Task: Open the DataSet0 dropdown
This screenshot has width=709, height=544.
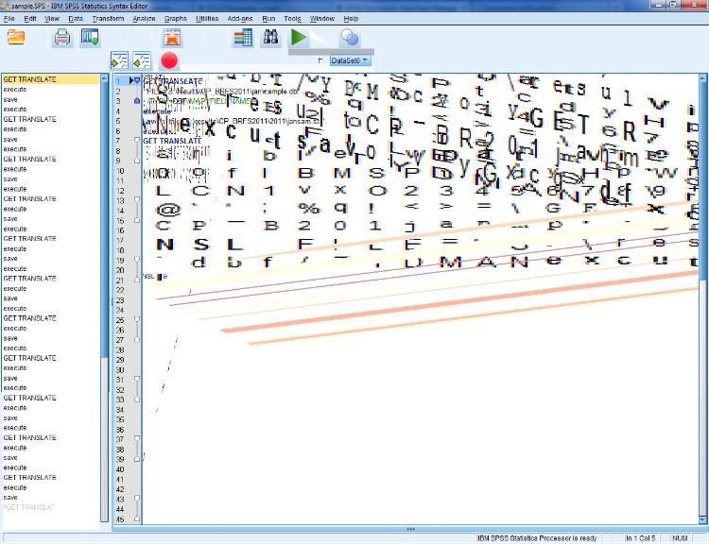Action: tap(350, 60)
